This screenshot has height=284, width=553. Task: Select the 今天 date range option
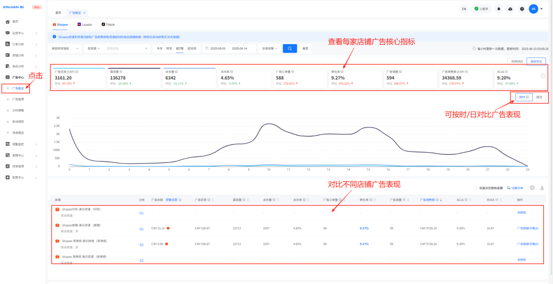tap(160, 48)
